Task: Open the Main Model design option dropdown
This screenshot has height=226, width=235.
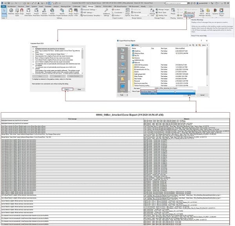Action: [x=140, y=15]
